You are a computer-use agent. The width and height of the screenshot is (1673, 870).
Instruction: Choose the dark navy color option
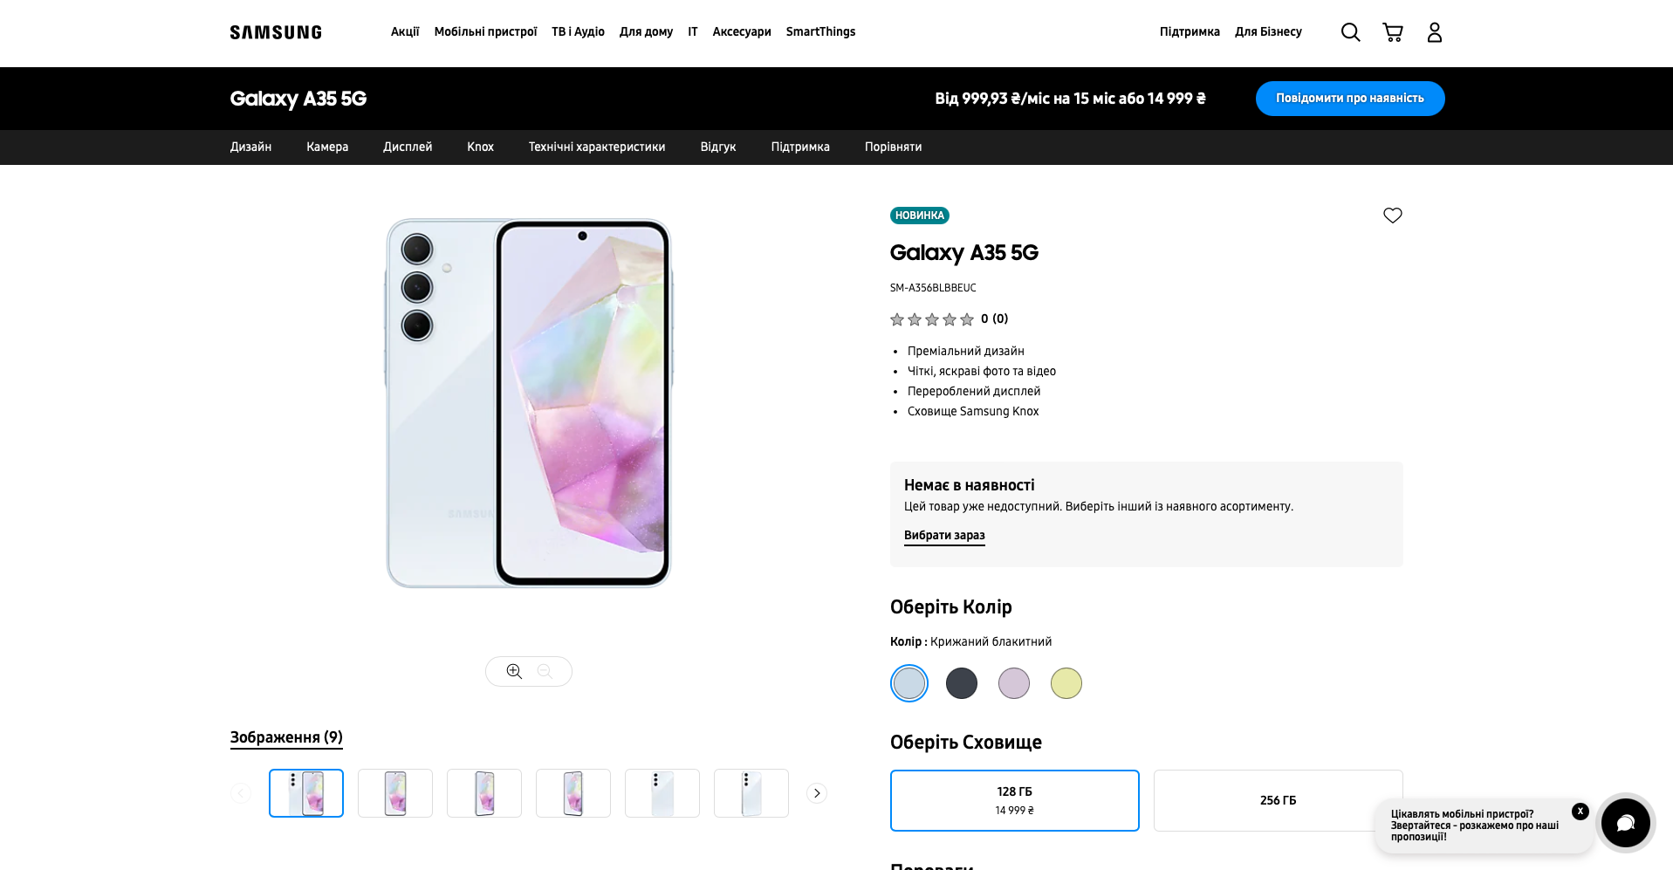[x=962, y=683]
